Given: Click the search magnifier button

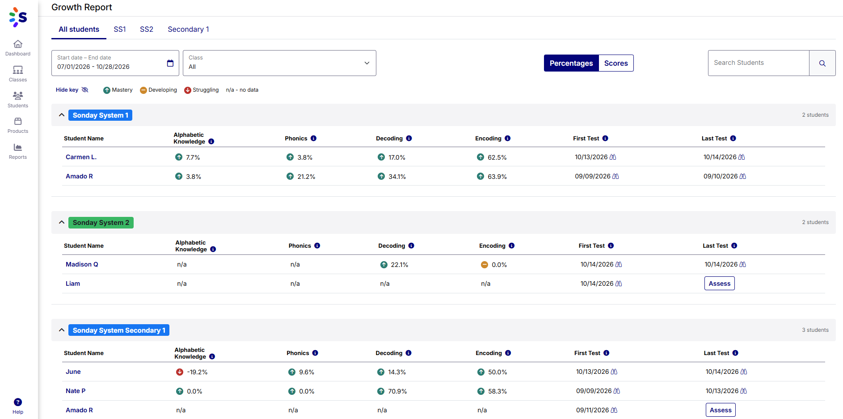Looking at the screenshot, I should click(x=822, y=63).
